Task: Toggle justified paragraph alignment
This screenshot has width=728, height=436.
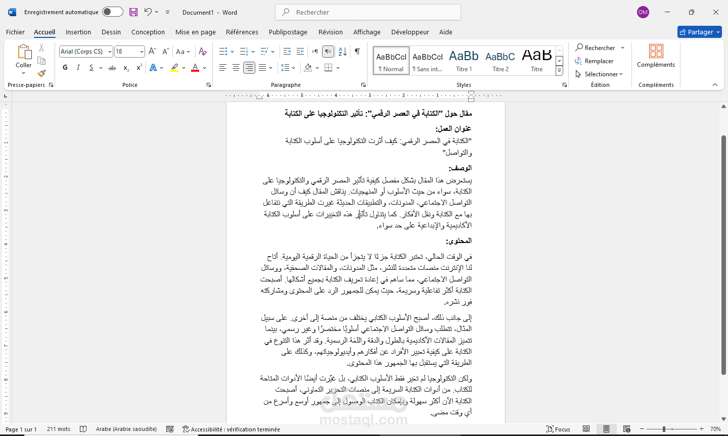Action: [262, 68]
